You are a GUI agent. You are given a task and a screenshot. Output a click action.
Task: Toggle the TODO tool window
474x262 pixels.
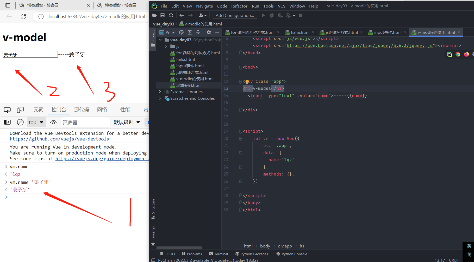[167, 254]
